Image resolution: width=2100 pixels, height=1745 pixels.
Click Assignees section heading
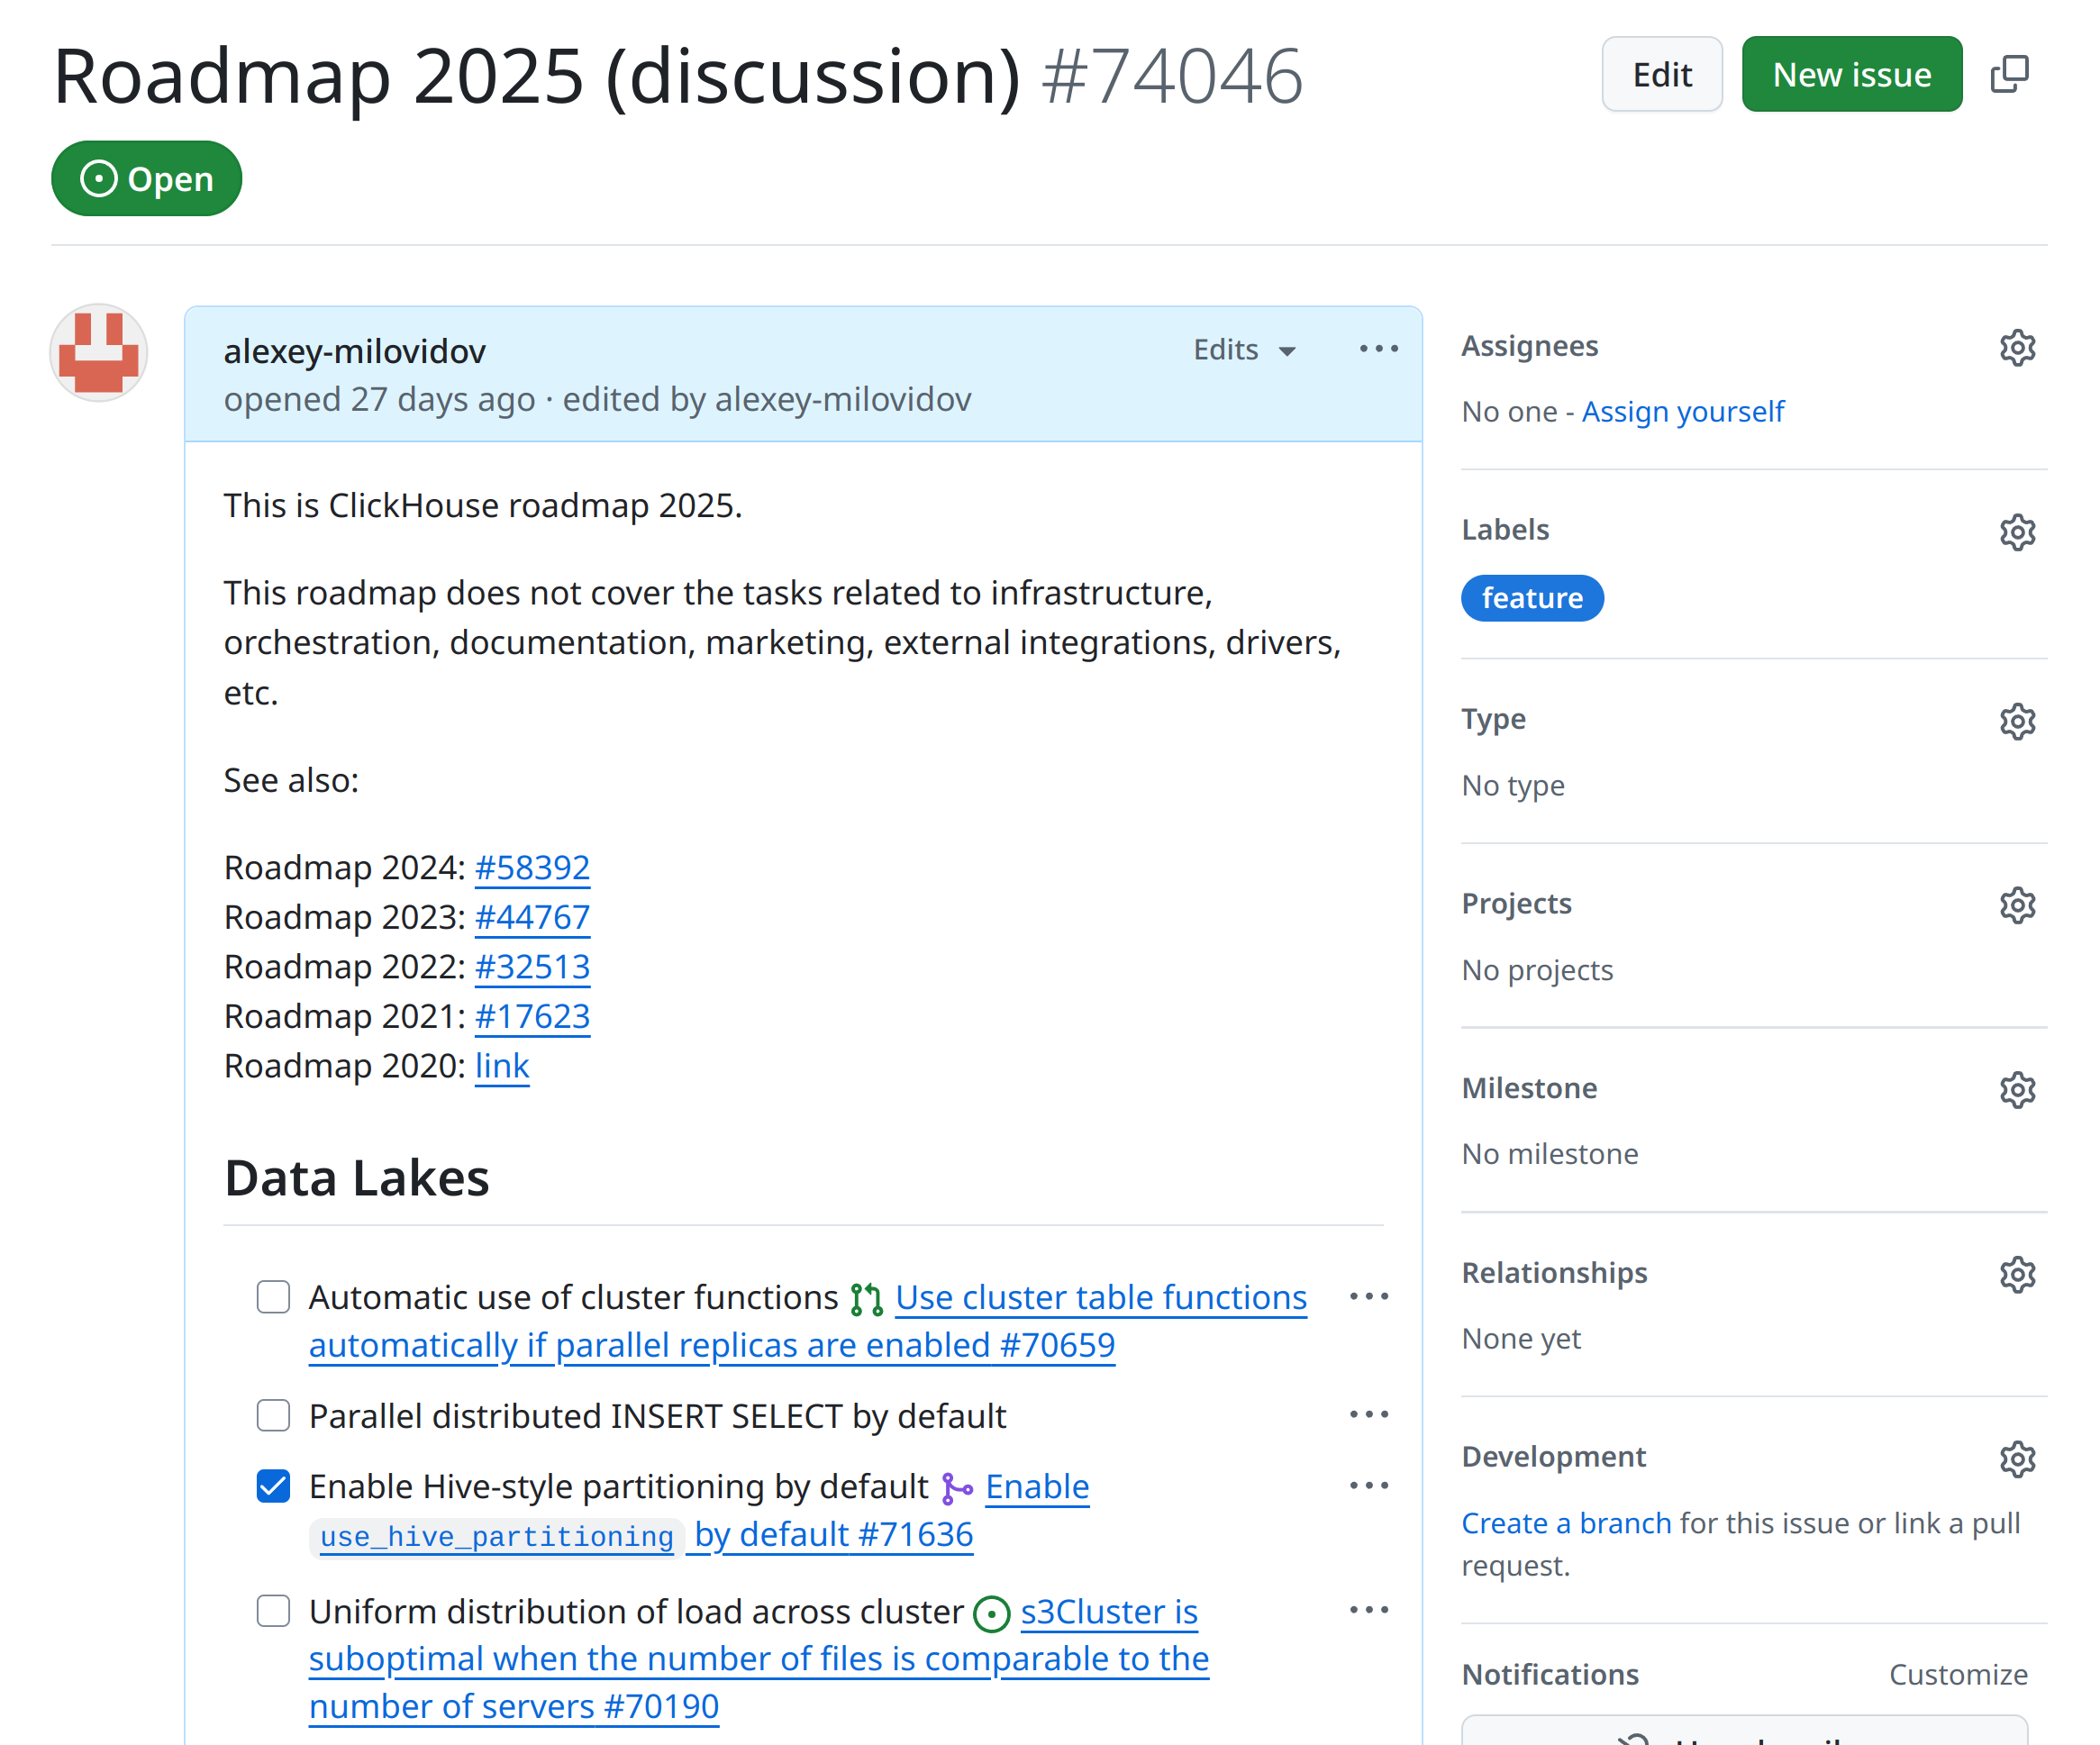(x=1529, y=346)
